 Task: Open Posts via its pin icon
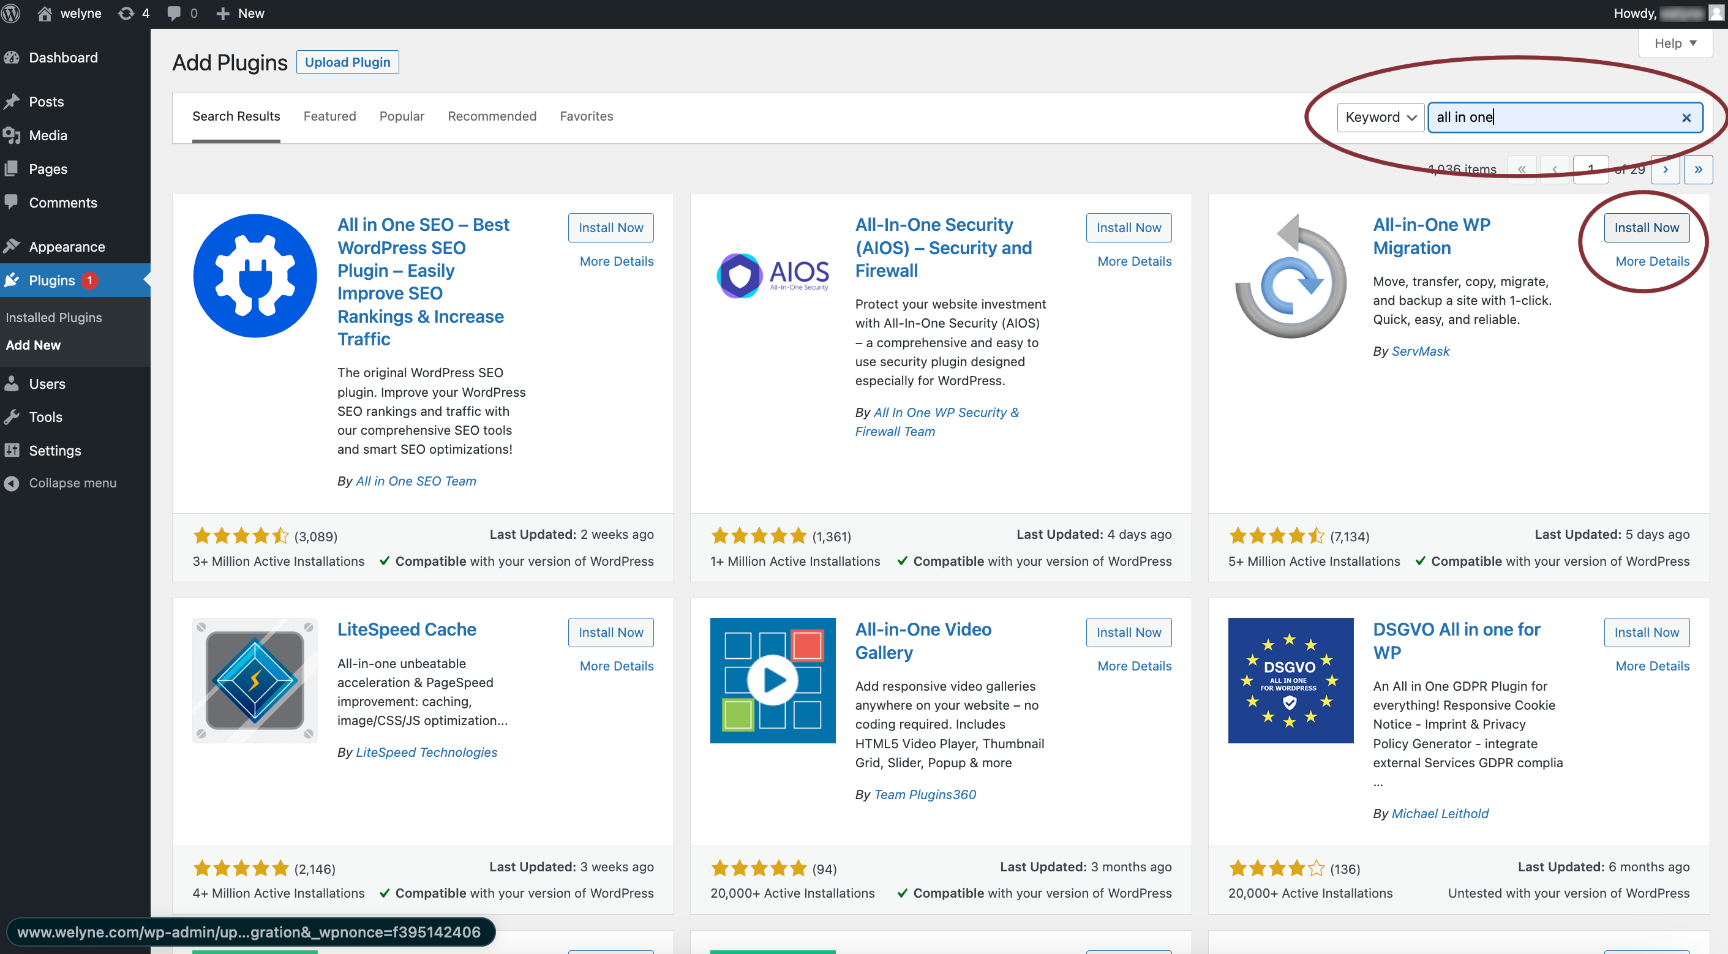click(12, 101)
